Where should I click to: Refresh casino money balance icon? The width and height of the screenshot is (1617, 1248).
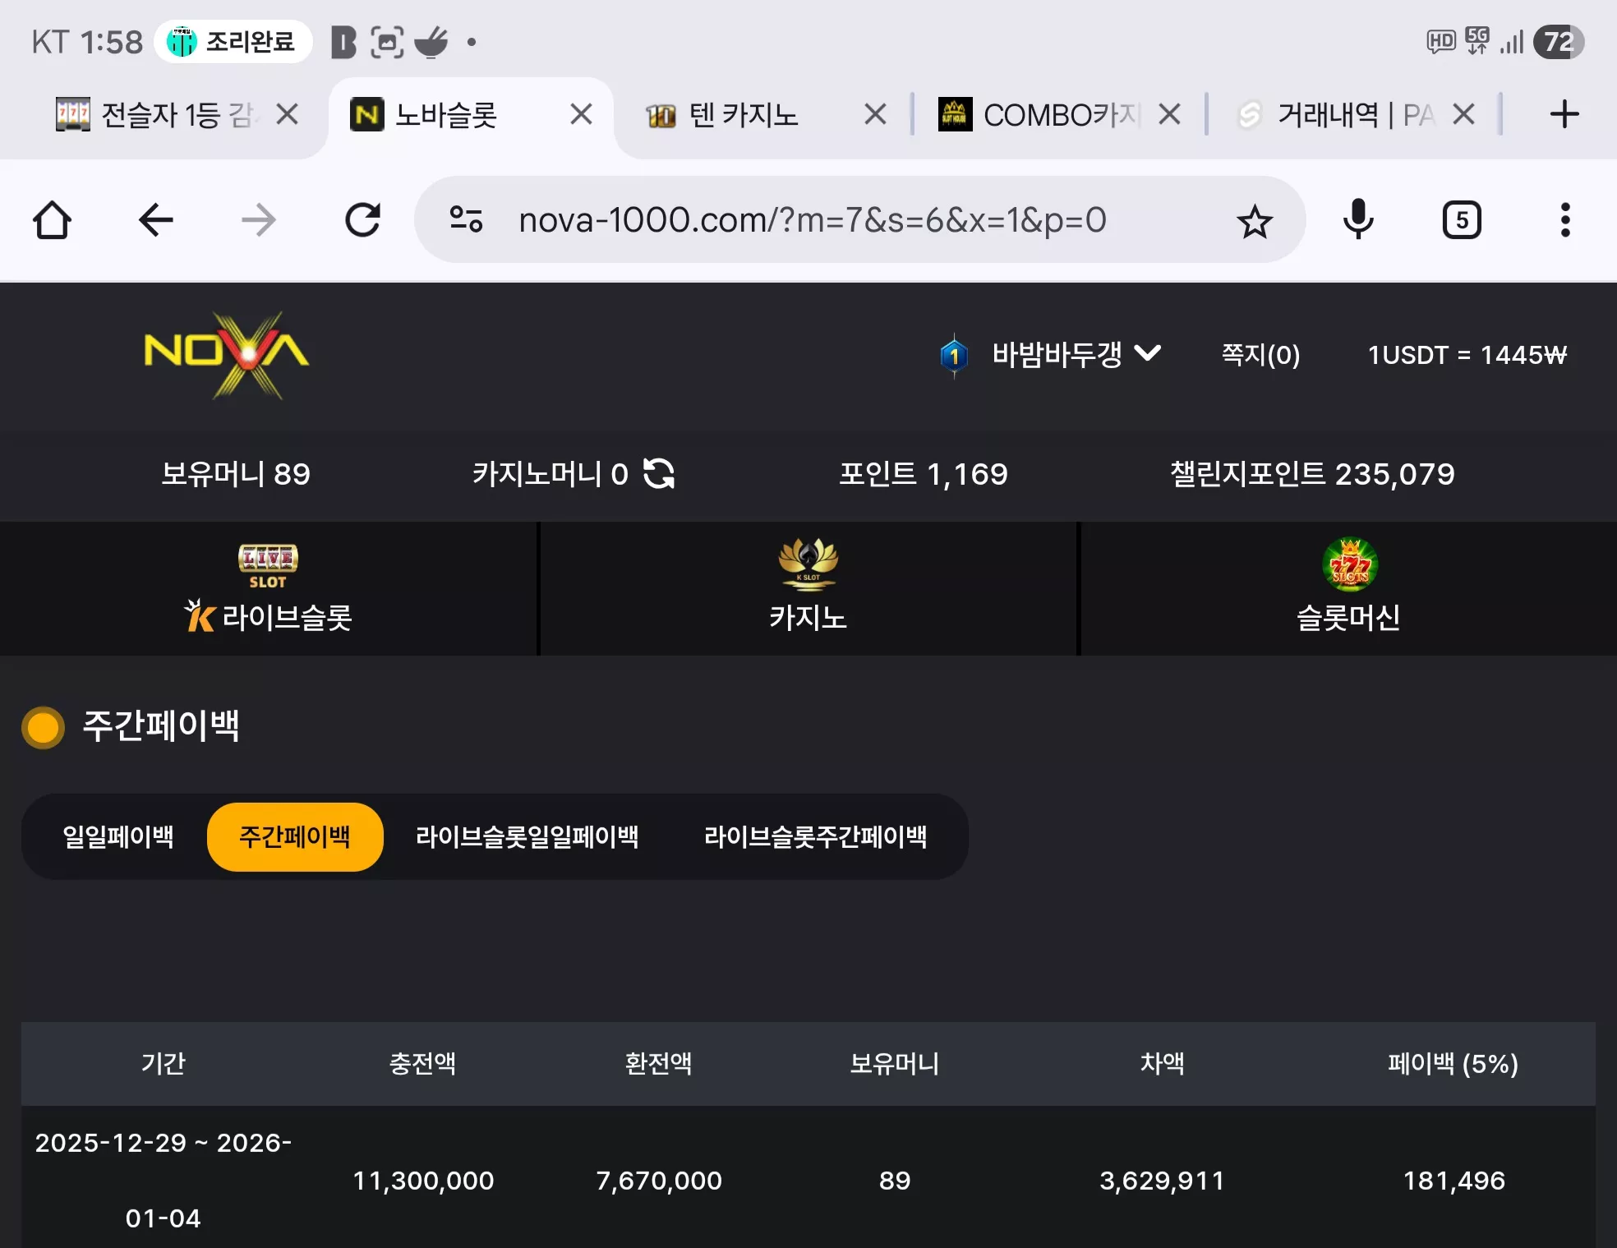click(659, 473)
